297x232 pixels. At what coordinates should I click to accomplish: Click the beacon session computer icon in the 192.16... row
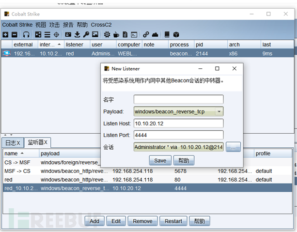click(x=6, y=53)
